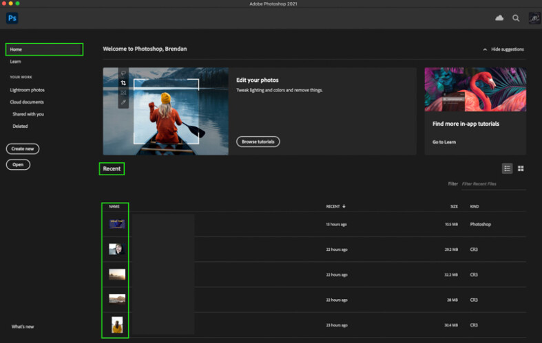Image resolution: width=542 pixels, height=343 pixels.
Task: Collapse suggestions with Hide suggestions chevron
Action: pos(485,49)
